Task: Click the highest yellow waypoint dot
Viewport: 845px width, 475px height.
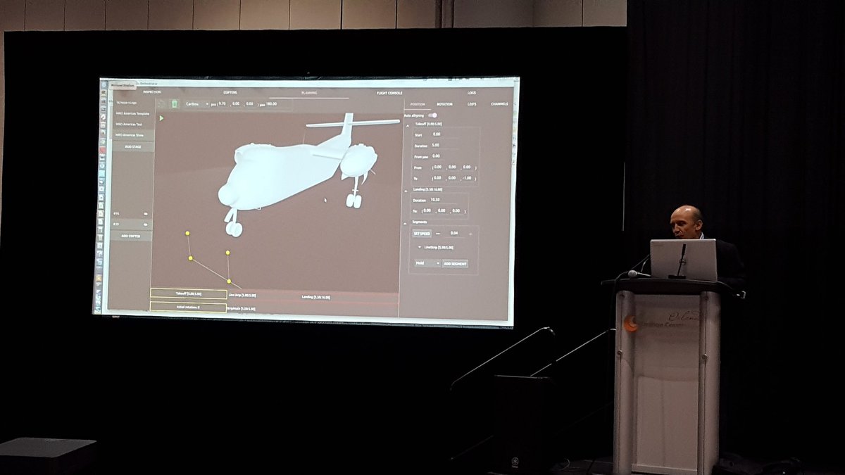Action: (187, 233)
